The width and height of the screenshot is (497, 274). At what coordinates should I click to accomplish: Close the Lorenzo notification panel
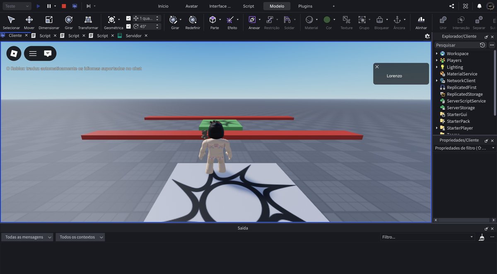tap(377, 66)
